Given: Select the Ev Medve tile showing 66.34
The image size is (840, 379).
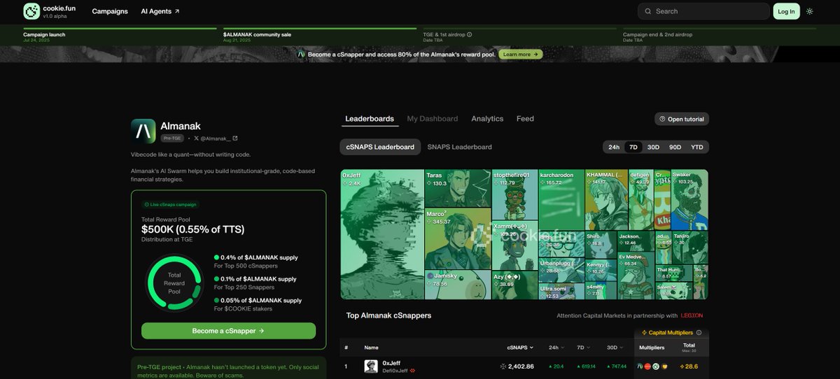Looking at the screenshot, I should (x=636, y=276).
